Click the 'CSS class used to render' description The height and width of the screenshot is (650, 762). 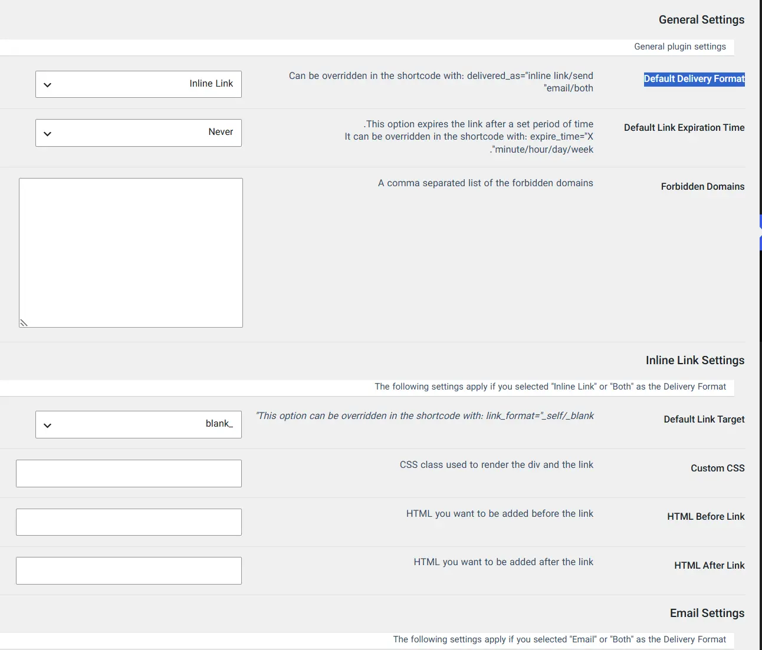click(497, 465)
